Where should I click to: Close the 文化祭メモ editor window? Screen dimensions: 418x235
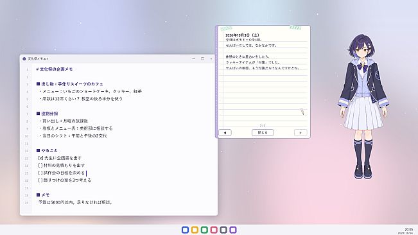coord(211,58)
